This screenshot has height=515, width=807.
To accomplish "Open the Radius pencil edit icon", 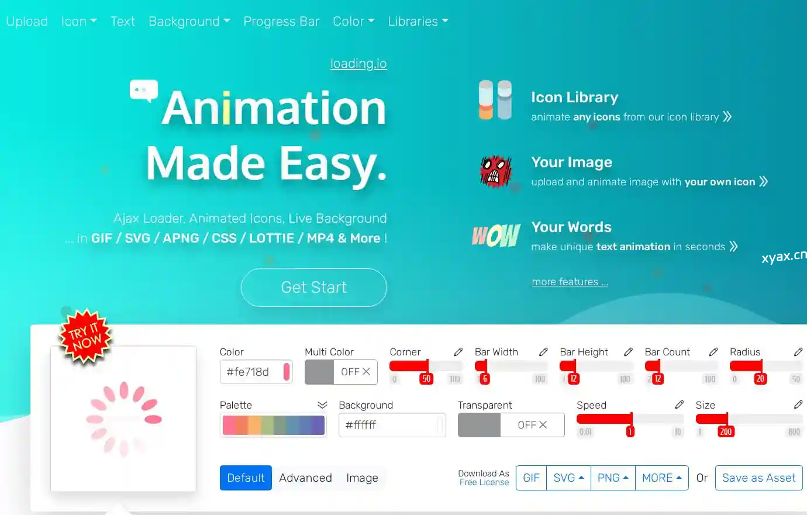I will (x=798, y=352).
